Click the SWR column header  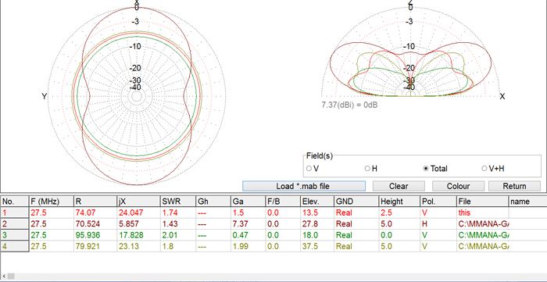click(x=178, y=201)
